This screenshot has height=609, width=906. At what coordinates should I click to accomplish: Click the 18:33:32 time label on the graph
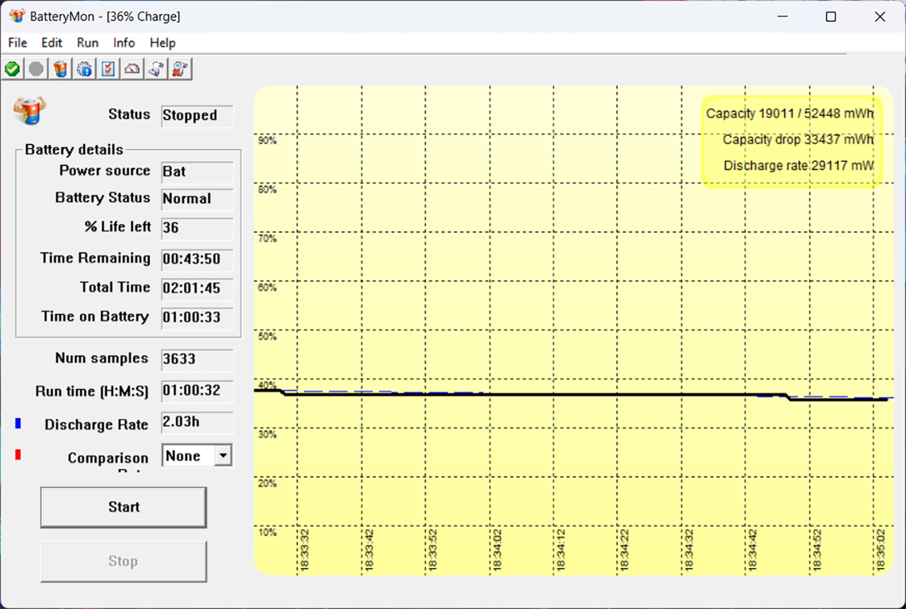(x=305, y=550)
